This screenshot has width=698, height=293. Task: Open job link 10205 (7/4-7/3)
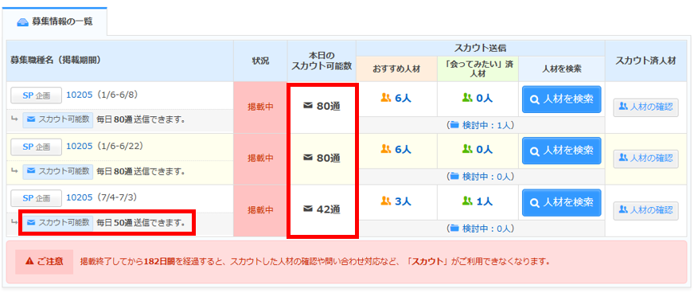(x=80, y=197)
